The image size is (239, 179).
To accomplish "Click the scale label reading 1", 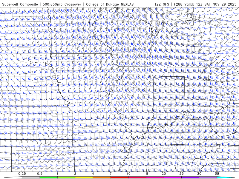I will pos(57,174).
